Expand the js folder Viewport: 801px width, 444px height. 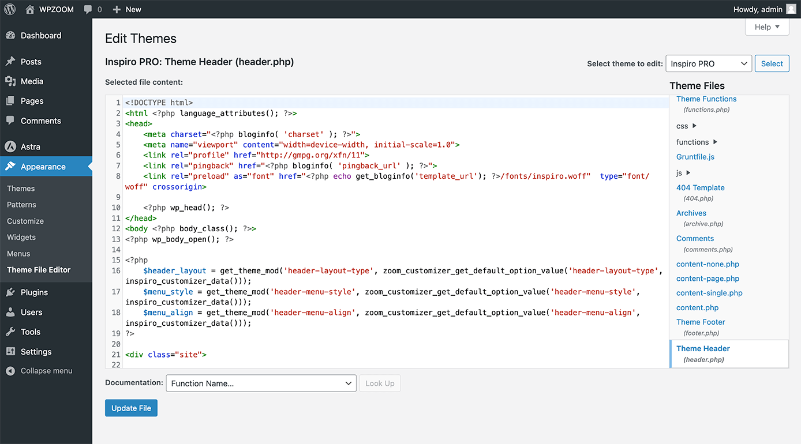coord(684,172)
